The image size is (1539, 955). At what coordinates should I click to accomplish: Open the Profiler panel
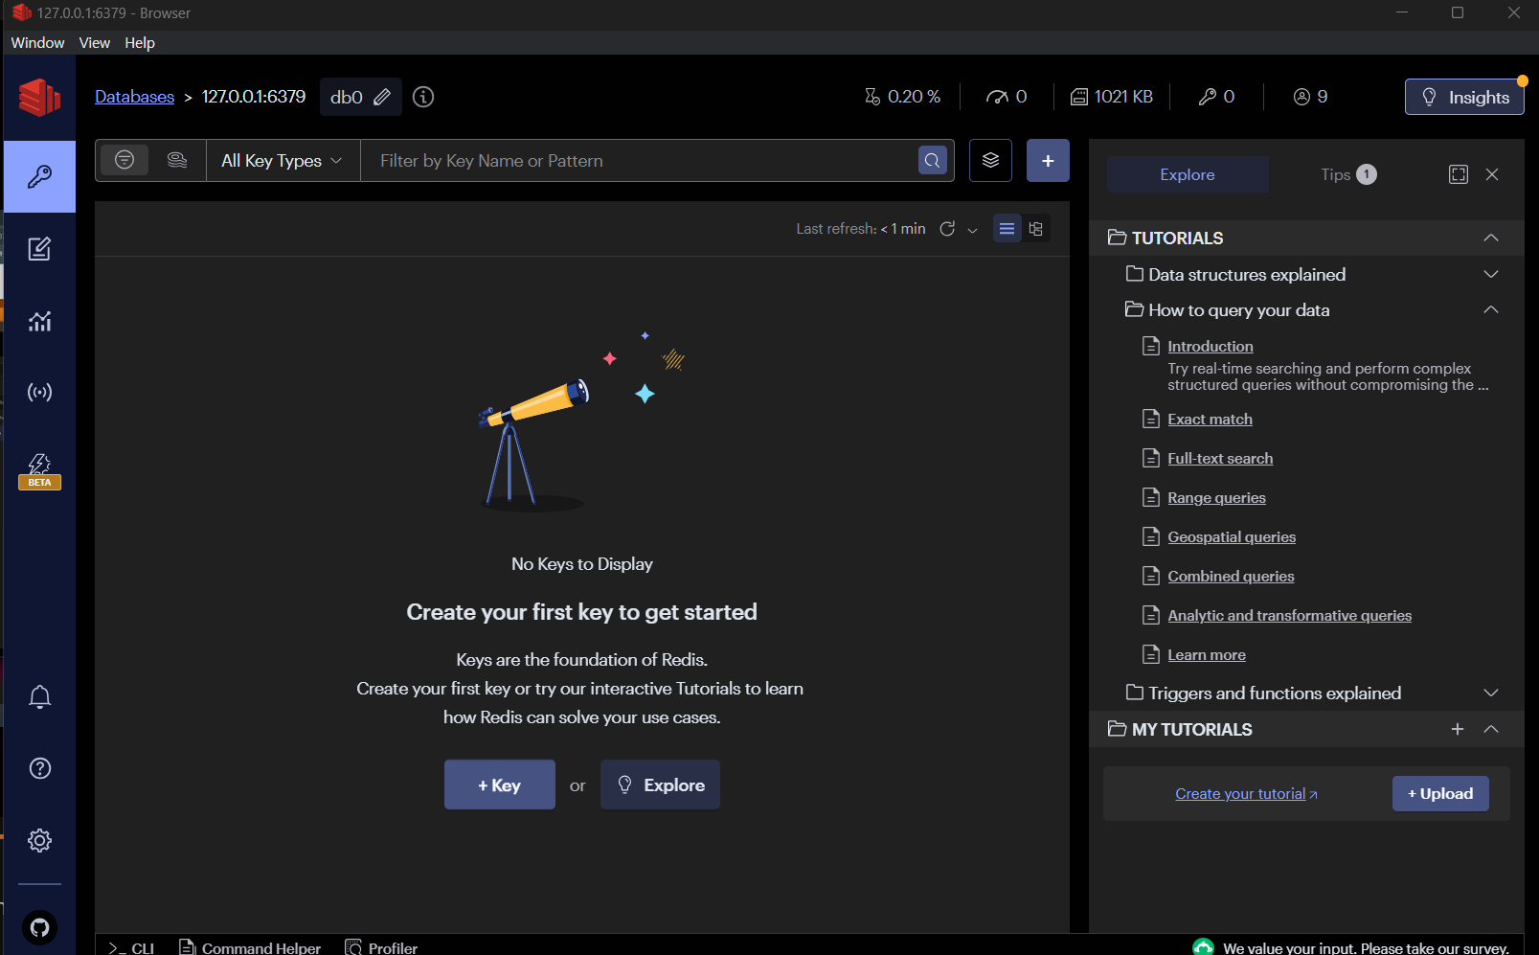pyautogui.click(x=381, y=947)
